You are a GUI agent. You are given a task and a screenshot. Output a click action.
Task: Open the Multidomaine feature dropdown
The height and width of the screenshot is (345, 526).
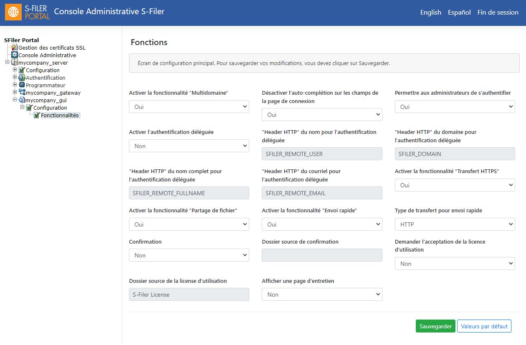pos(189,107)
